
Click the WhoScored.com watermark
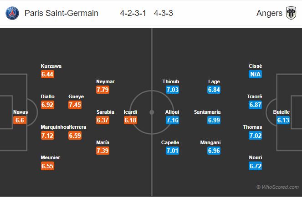click(277, 187)
